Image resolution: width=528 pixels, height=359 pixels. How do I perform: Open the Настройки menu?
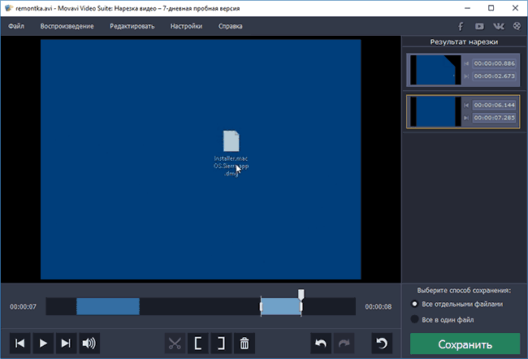click(x=186, y=26)
